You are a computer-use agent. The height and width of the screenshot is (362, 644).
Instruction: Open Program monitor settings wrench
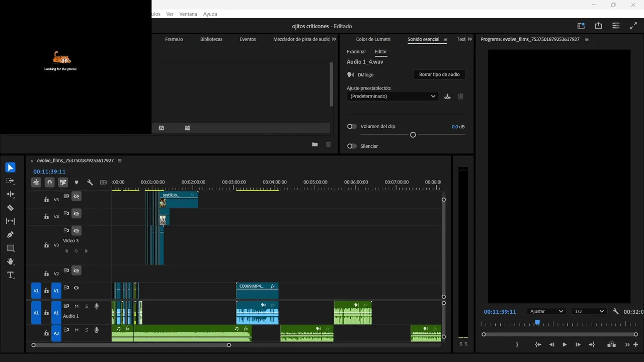pos(615,312)
